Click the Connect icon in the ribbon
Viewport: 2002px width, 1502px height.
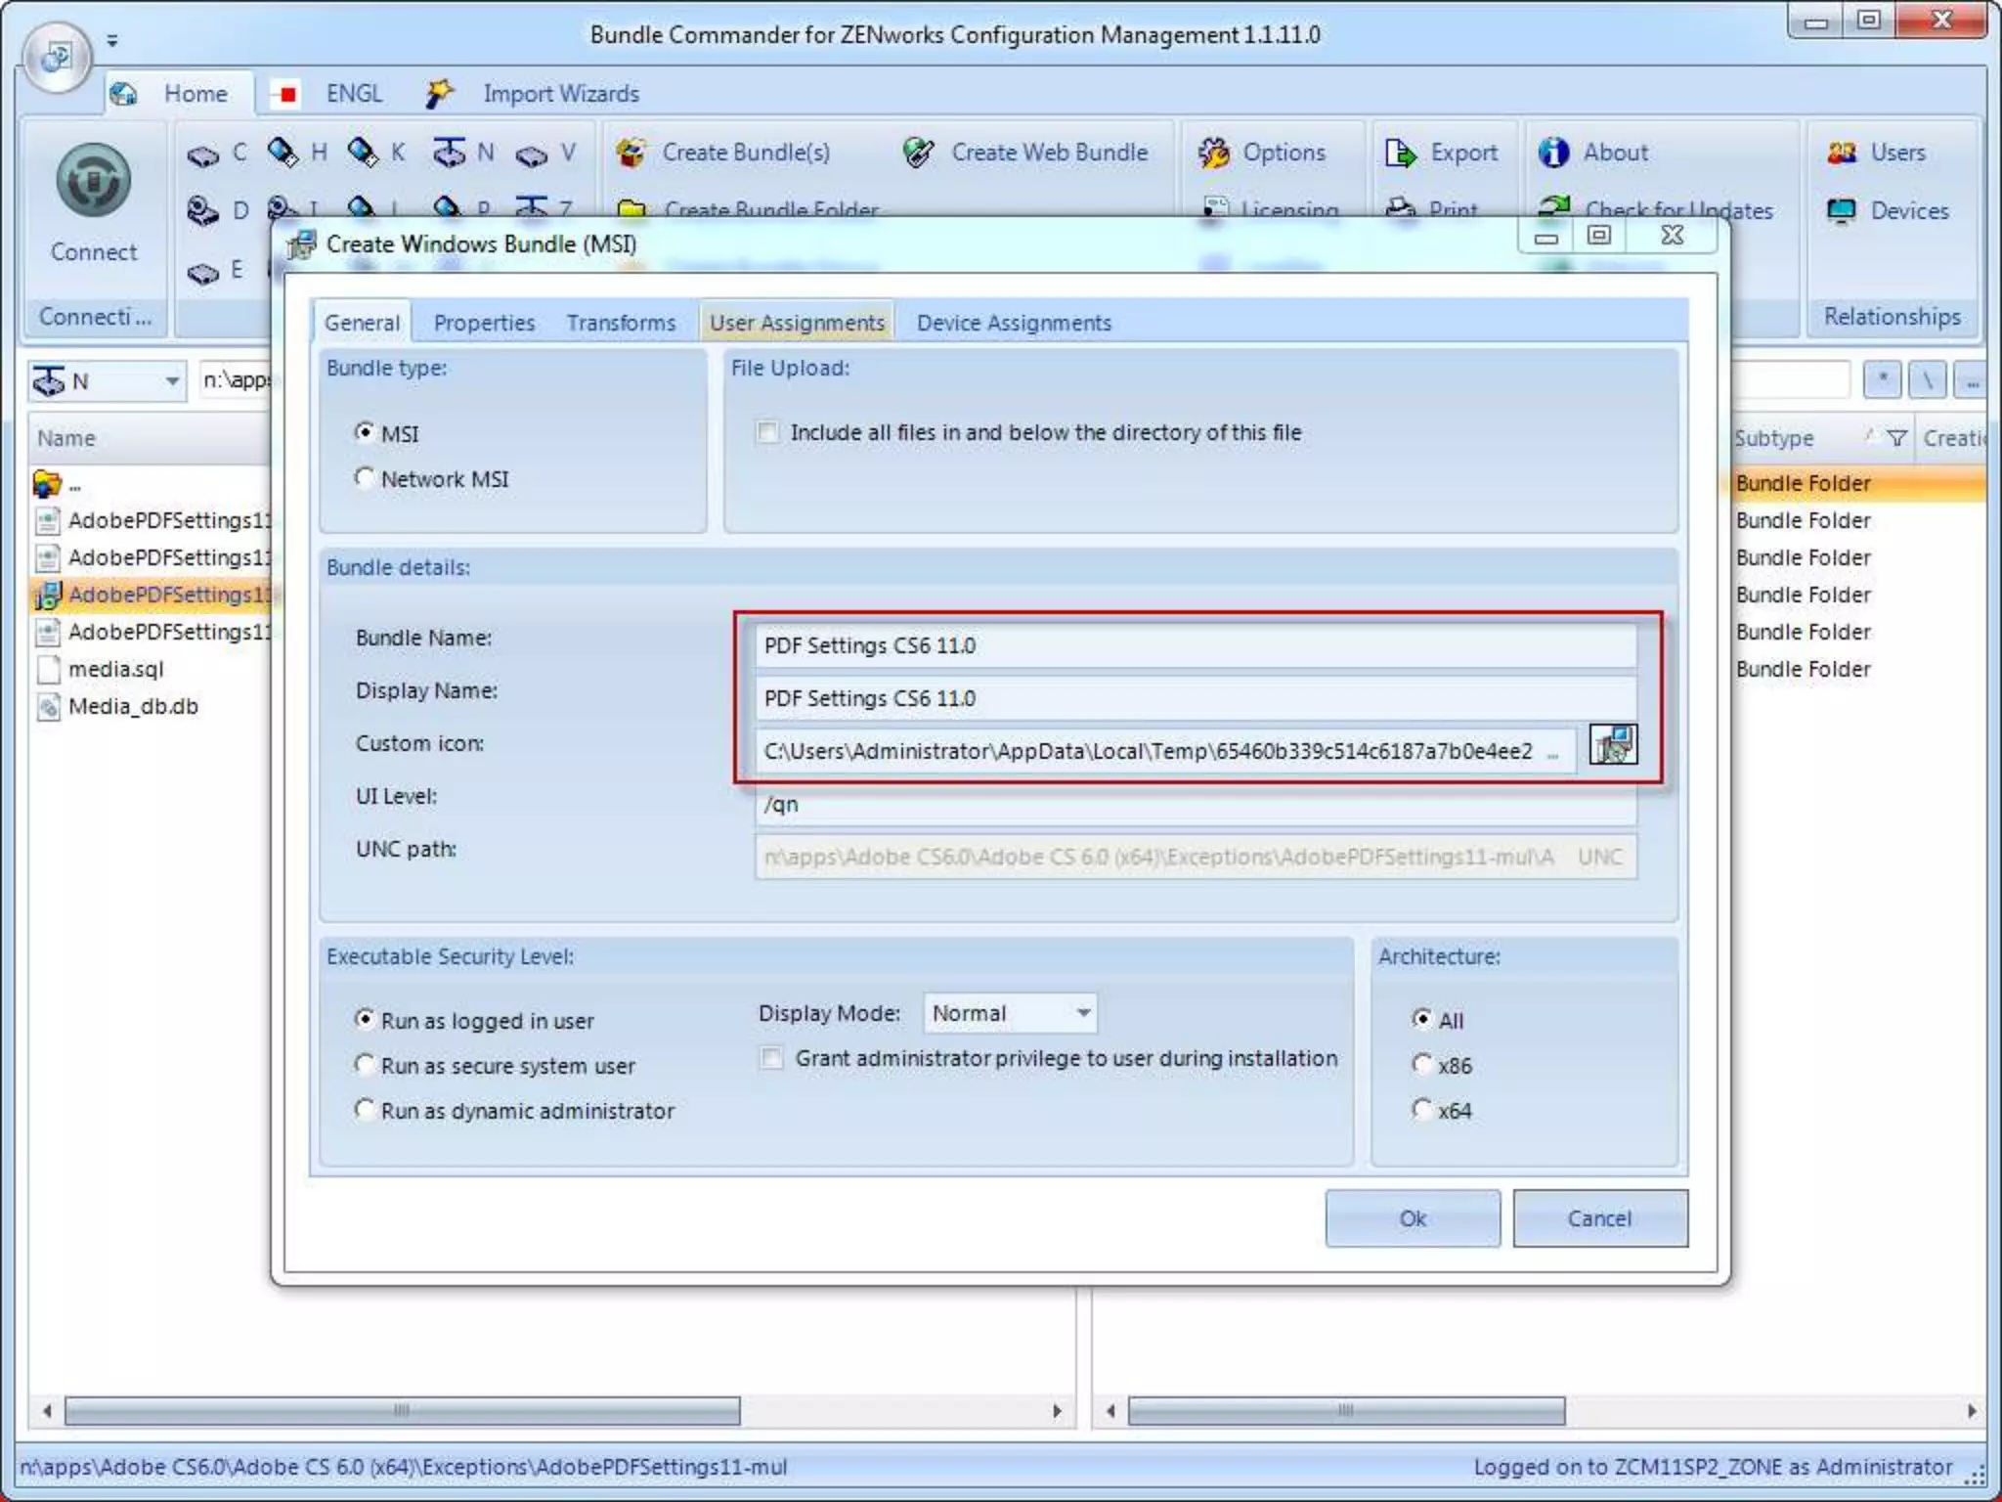coord(93,182)
